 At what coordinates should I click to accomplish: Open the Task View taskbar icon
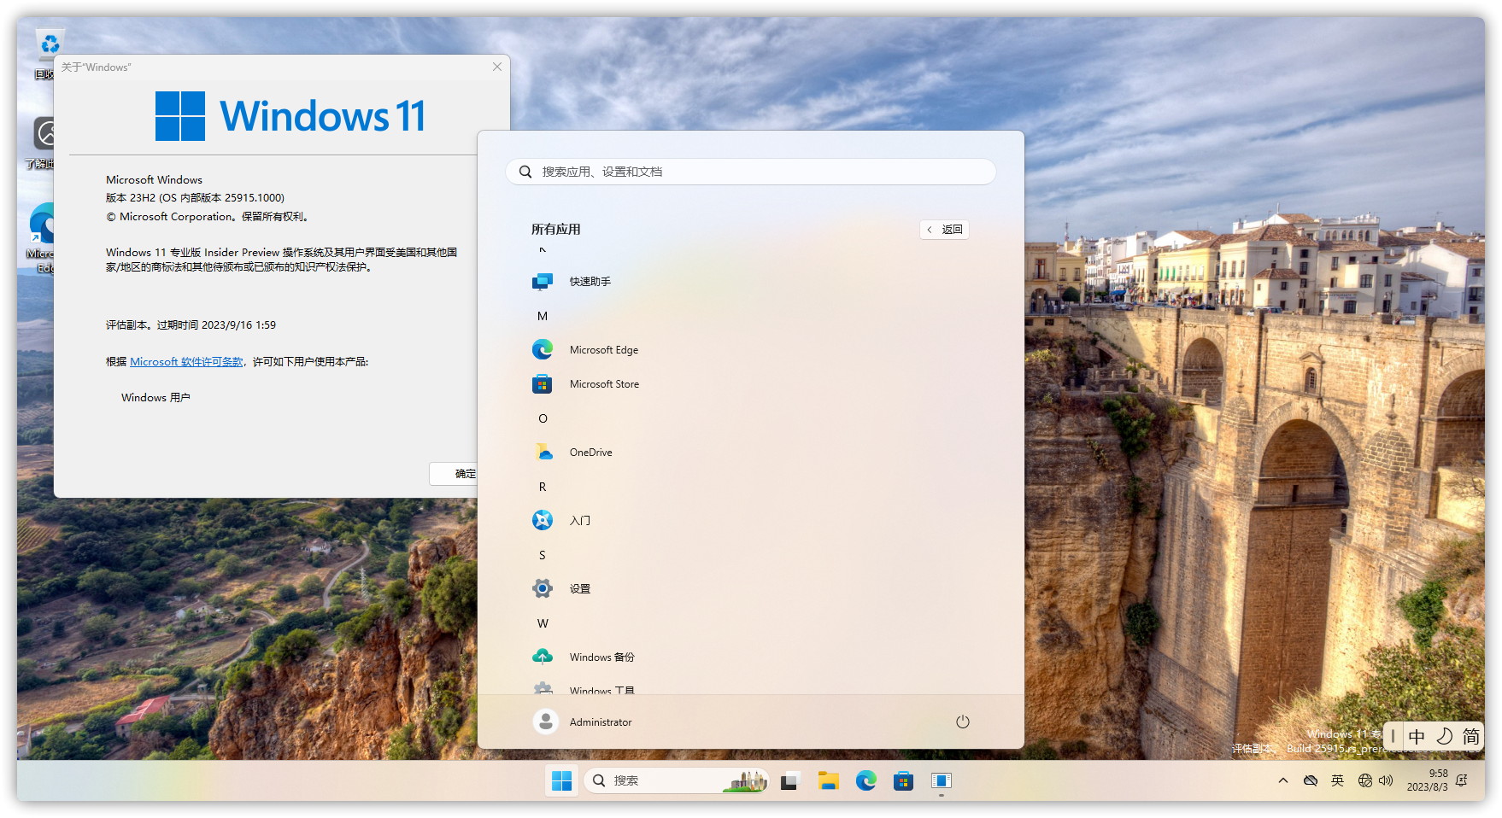(x=789, y=780)
